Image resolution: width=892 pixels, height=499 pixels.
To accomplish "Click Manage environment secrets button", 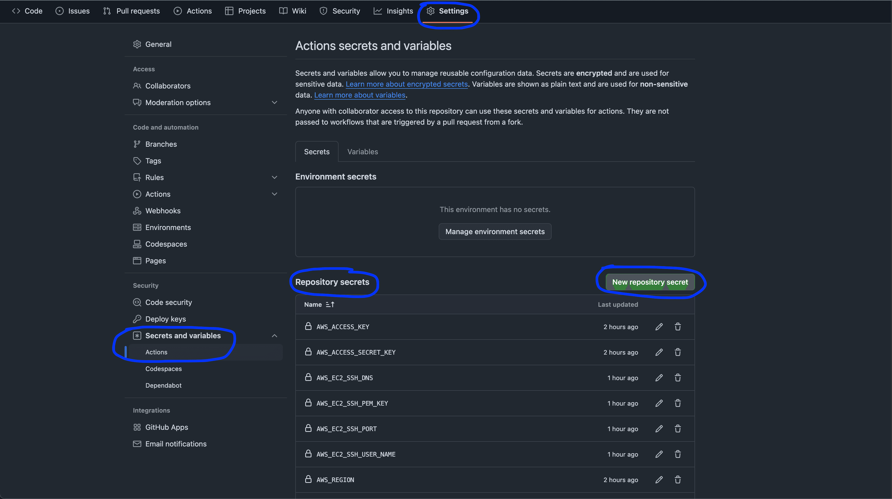I will click(x=495, y=232).
